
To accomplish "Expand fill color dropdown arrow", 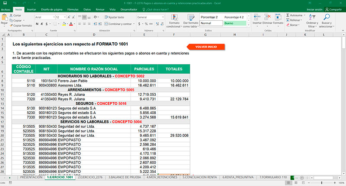I will tap(67, 24).
